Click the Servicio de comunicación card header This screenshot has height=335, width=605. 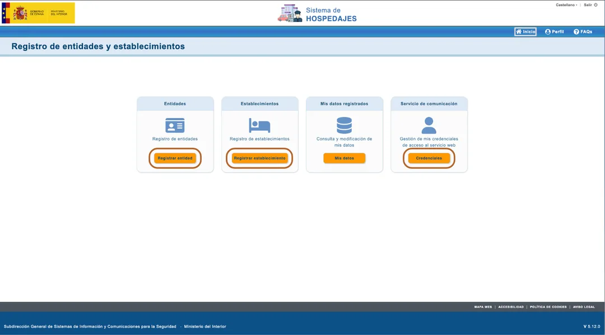pyautogui.click(x=429, y=103)
